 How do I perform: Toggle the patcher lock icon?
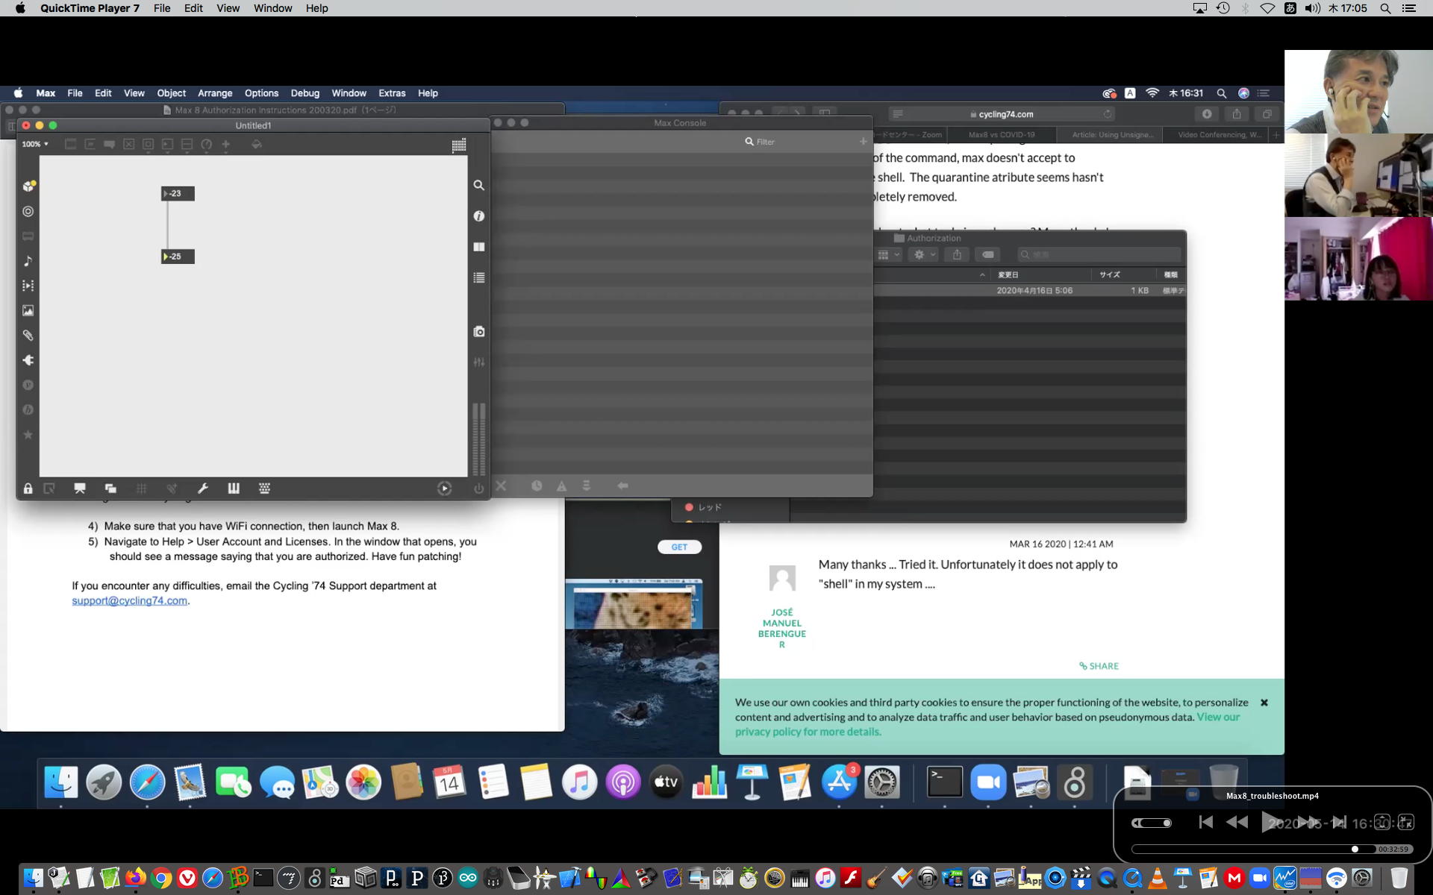(x=28, y=489)
